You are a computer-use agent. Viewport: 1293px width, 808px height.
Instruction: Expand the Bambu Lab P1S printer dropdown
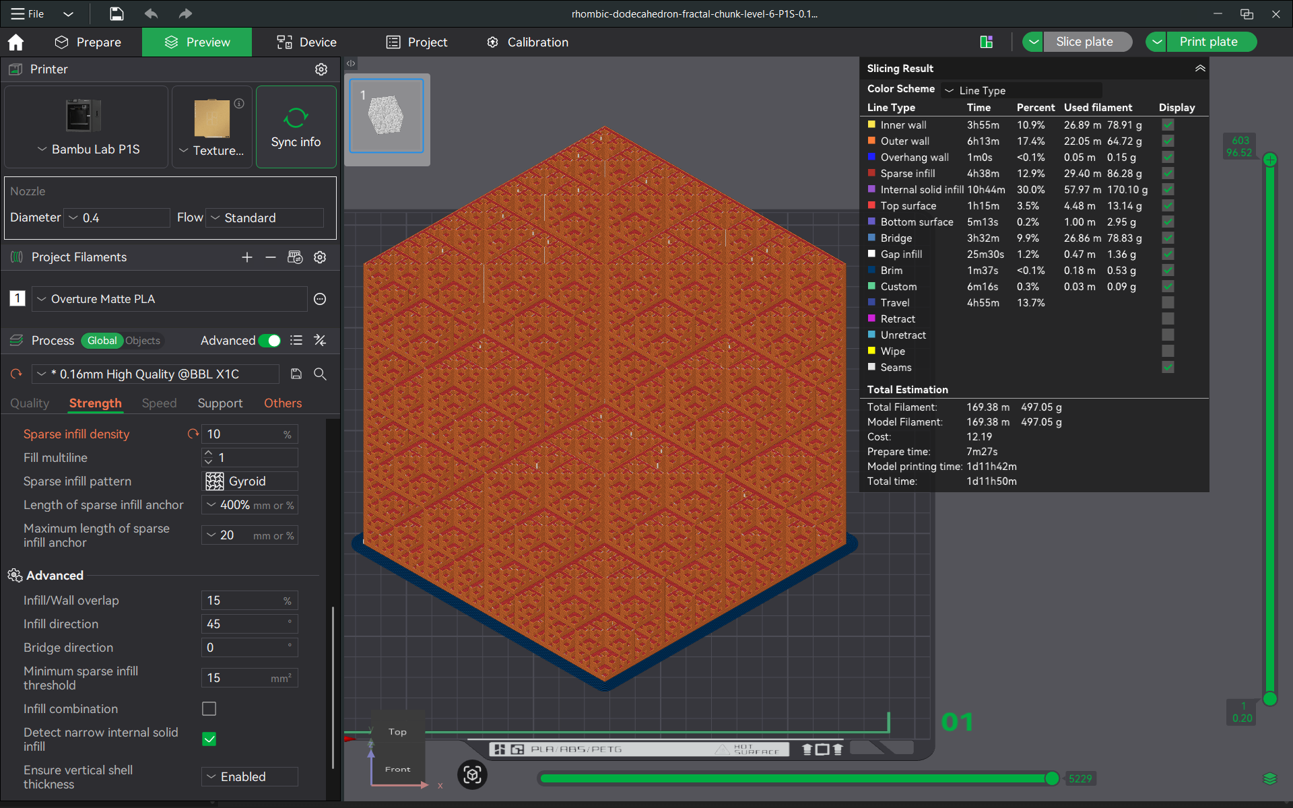point(88,149)
